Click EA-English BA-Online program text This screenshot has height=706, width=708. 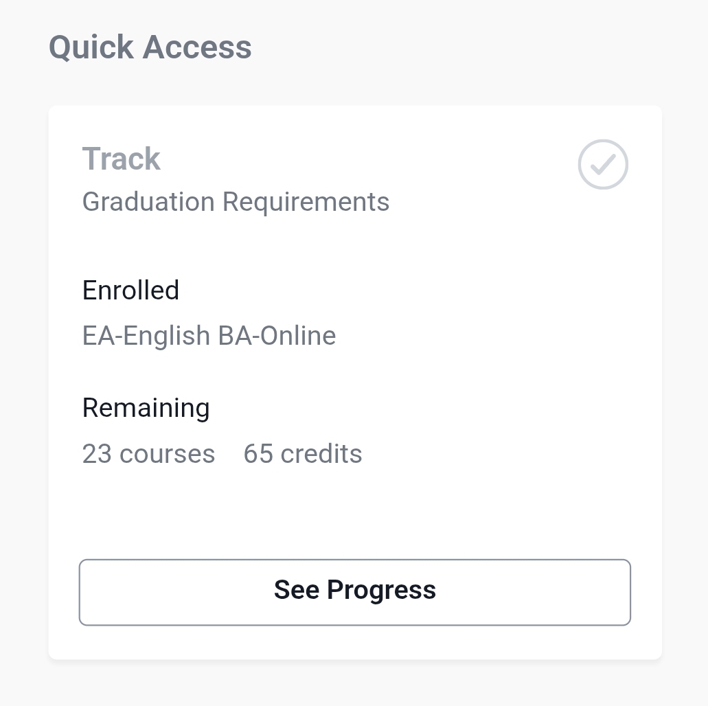click(209, 336)
